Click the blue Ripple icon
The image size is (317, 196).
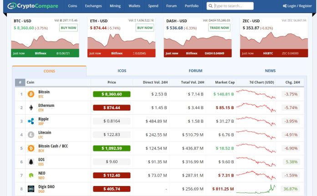coord(31,121)
